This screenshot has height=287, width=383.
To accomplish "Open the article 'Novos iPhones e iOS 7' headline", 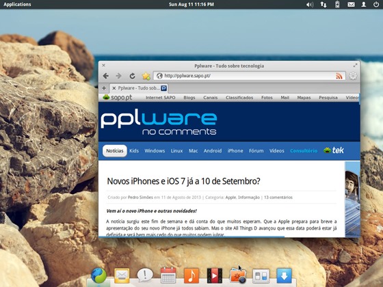I will [183, 181].
